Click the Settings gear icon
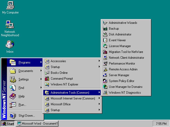Screen dimensions: 170x127 tap(13, 79)
